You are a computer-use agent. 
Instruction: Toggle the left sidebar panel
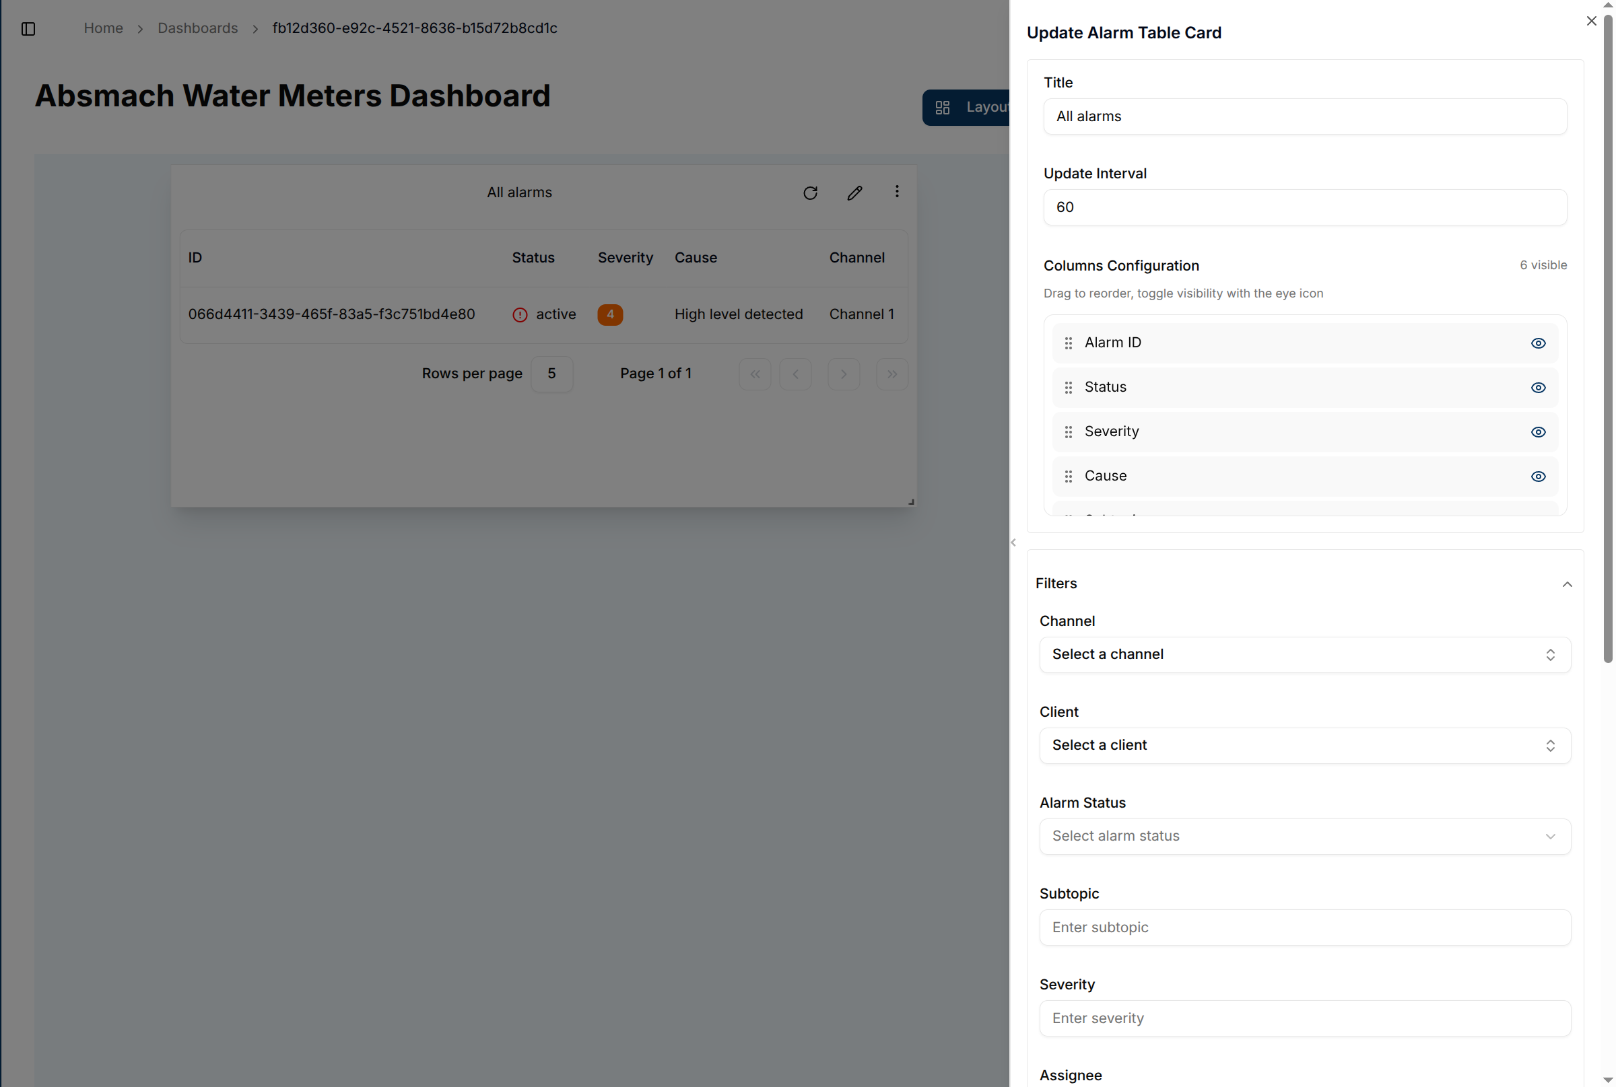point(28,29)
